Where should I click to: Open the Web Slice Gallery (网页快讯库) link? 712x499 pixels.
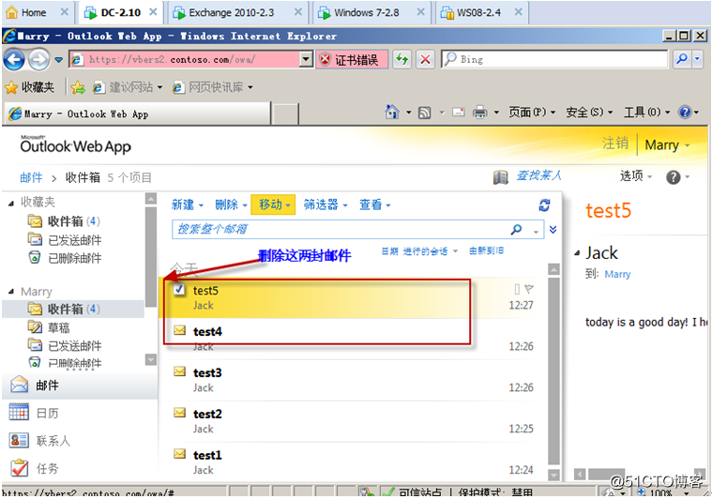click(212, 87)
